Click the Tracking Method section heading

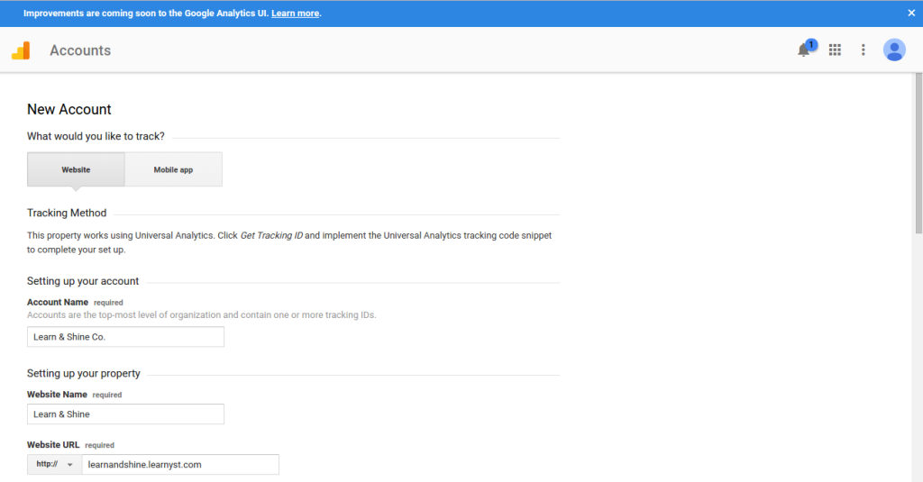click(67, 213)
